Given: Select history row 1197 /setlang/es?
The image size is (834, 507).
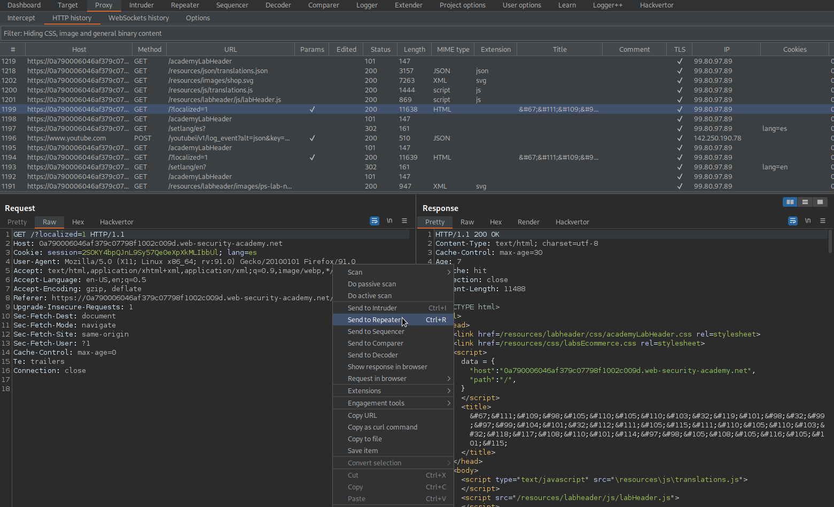Looking at the screenshot, I should 416,129.
